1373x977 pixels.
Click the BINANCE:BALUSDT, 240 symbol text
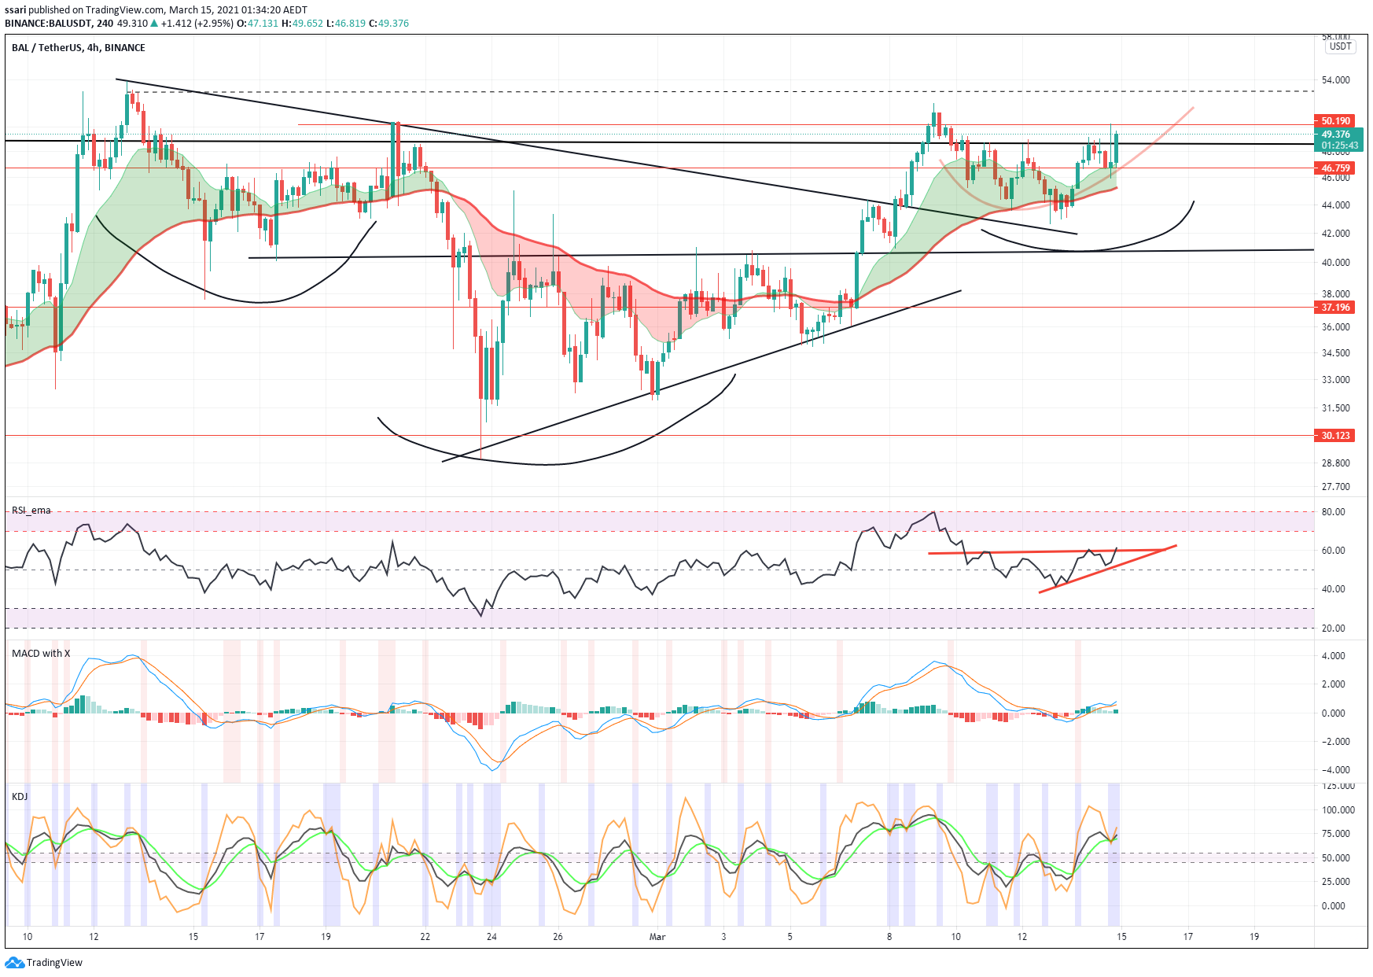(59, 24)
